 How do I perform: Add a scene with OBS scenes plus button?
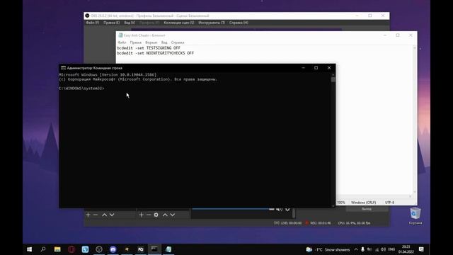(88, 215)
